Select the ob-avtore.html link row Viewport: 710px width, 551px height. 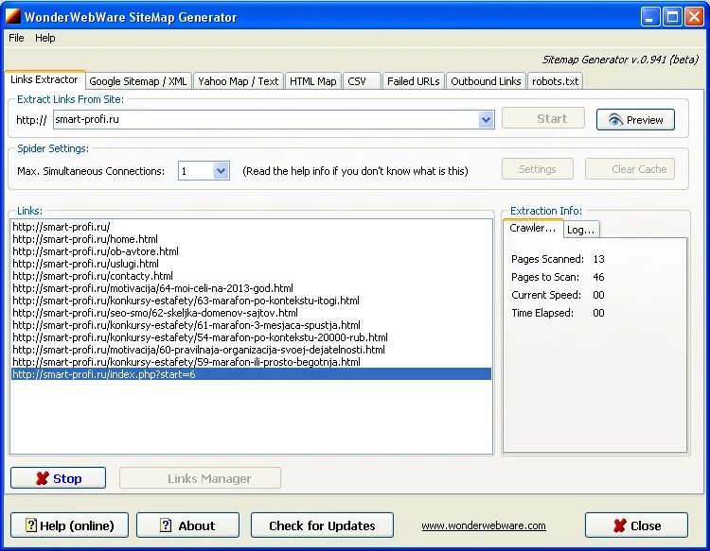[251, 251]
